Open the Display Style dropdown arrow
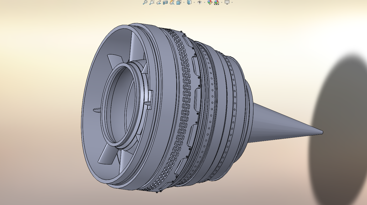Screen dimensions: 367x205 coord(194,2)
